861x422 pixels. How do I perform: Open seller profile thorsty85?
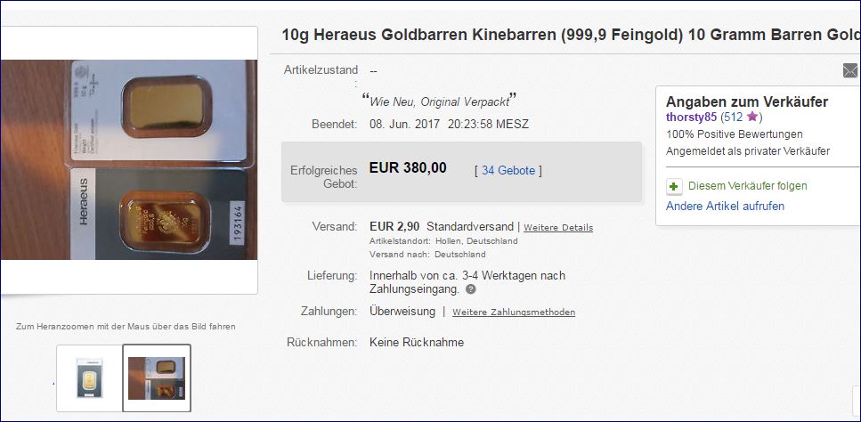(x=691, y=117)
